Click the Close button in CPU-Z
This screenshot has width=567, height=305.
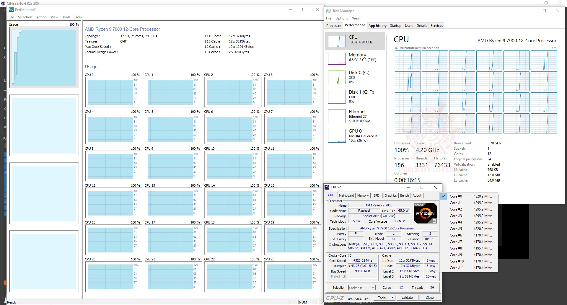430,298
